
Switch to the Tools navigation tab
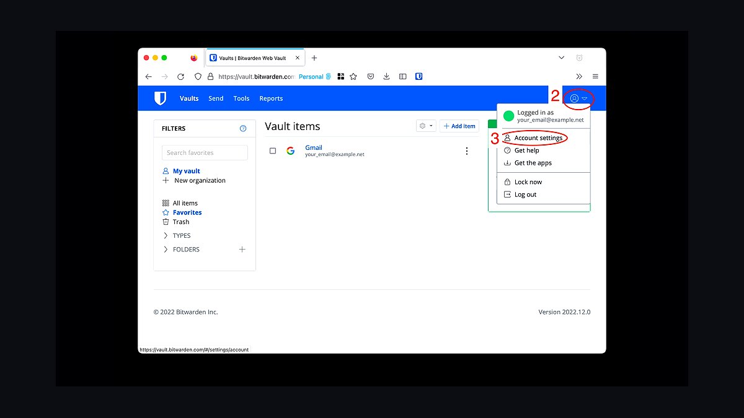tap(241, 98)
